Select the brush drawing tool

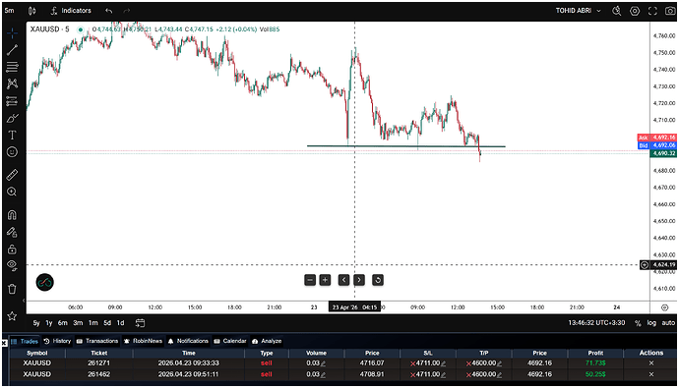coord(12,118)
